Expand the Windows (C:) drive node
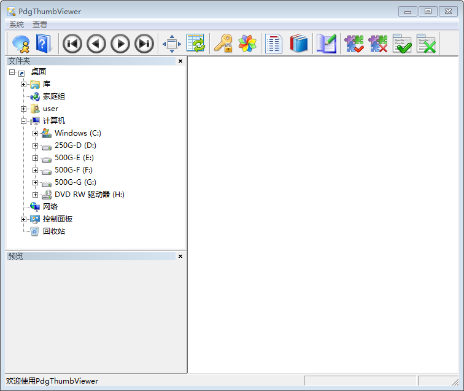This screenshot has width=464, height=391. click(x=35, y=133)
